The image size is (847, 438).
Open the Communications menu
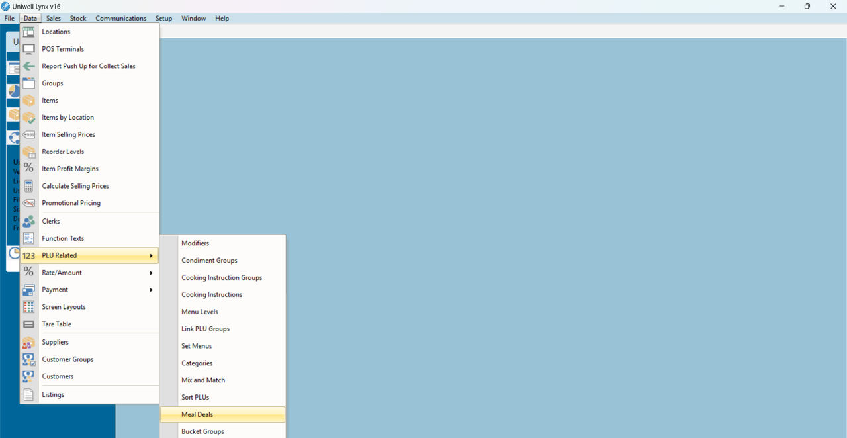tap(120, 19)
